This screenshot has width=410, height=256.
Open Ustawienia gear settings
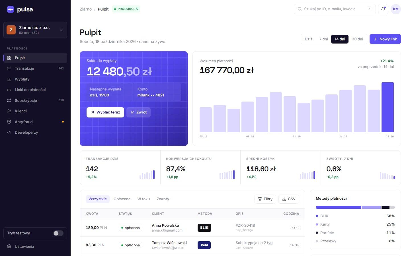pyautogui.click(x=35, y=246)
